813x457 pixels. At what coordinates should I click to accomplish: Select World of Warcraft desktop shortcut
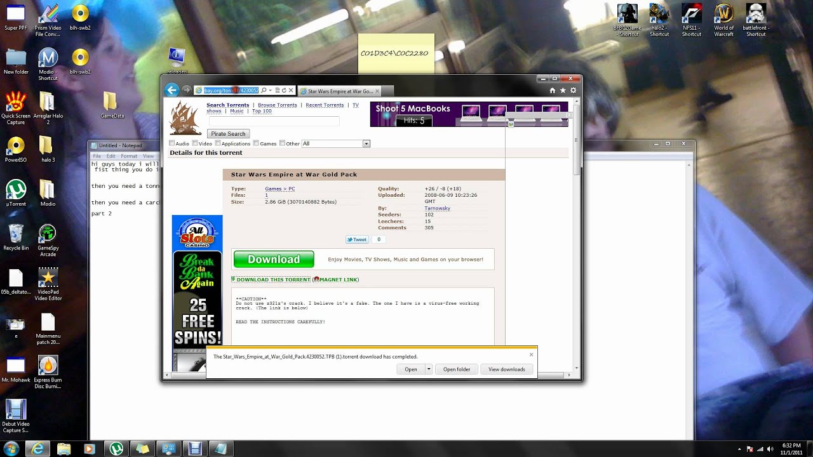[x=723, y=20]
